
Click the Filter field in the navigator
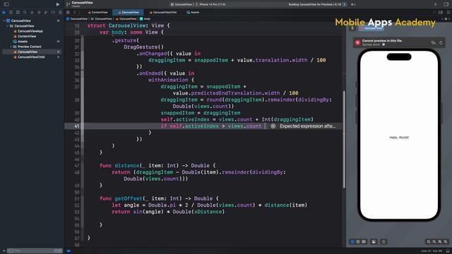(x=35, y=251)
